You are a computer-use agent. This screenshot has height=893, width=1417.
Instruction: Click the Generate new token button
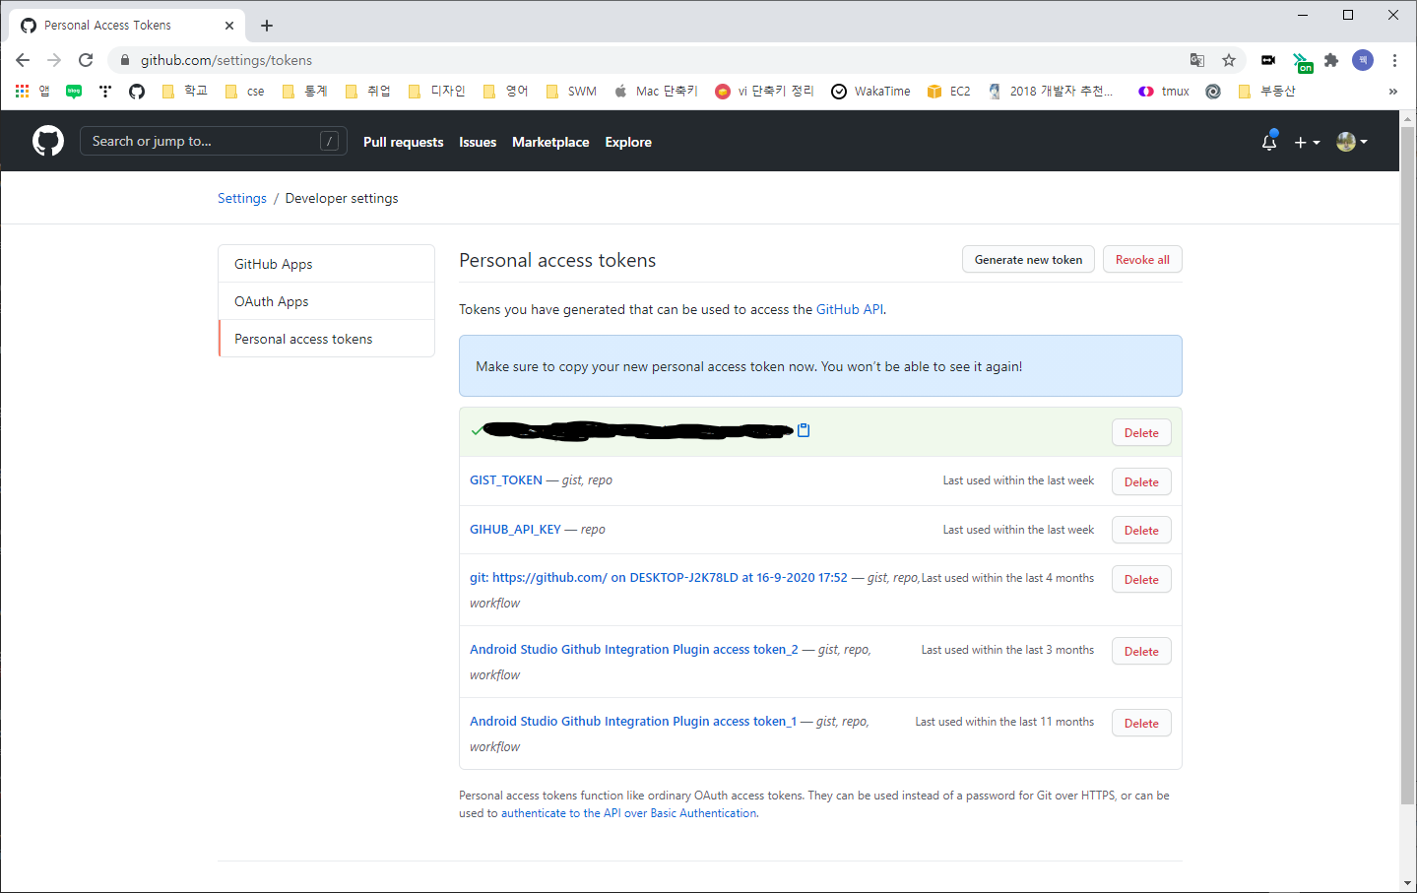click(1028, 259)
